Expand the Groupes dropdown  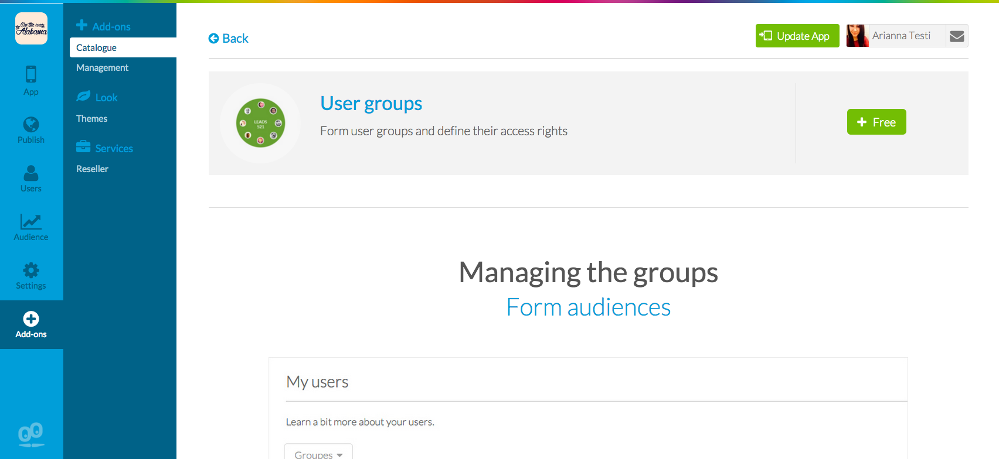318,454
